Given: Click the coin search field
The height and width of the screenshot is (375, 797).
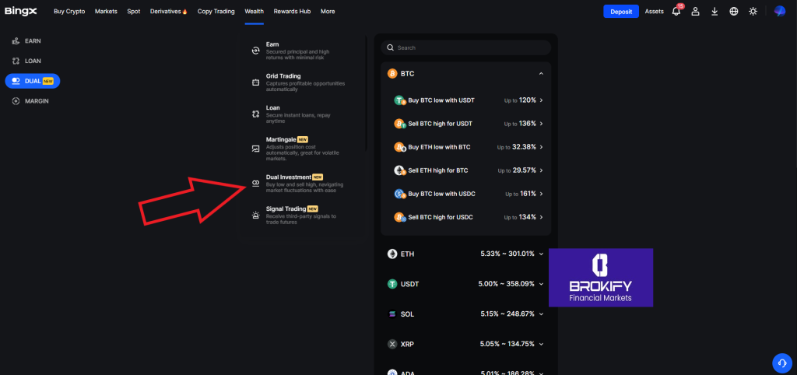Looking at the screenshot, I should click(x=465, y=47).
